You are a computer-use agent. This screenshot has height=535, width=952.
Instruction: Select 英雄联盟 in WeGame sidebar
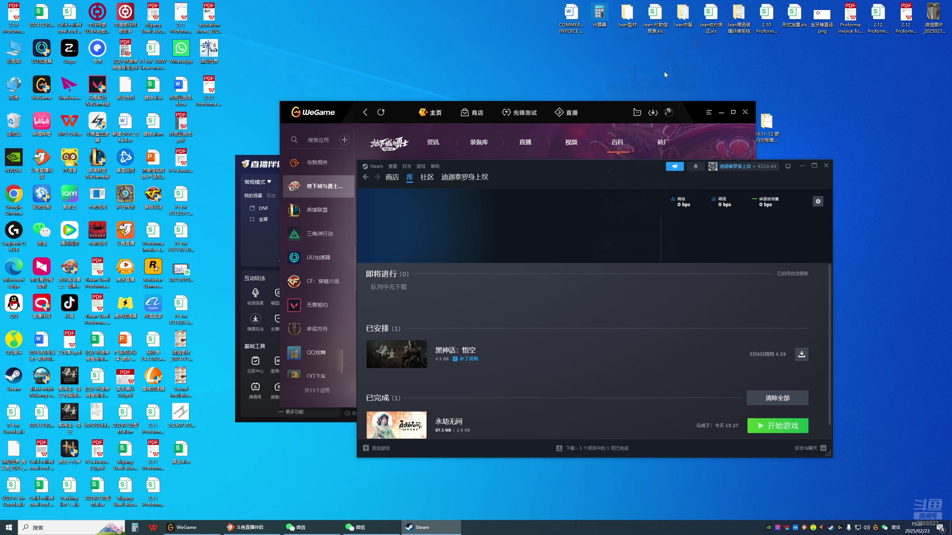[318, 210]
